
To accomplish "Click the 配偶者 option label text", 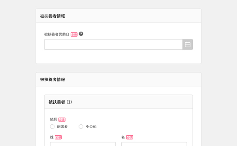I will coord(62,127).
